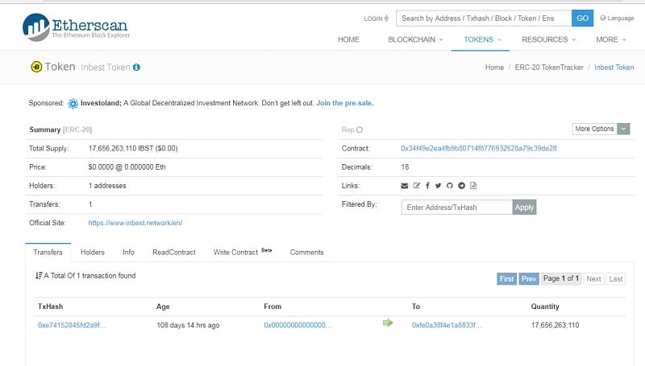The height and width of the screenshot is (366, 645).
Task: Switch to the Info tab
Action: pyautogui.click(x=128, y=253)
